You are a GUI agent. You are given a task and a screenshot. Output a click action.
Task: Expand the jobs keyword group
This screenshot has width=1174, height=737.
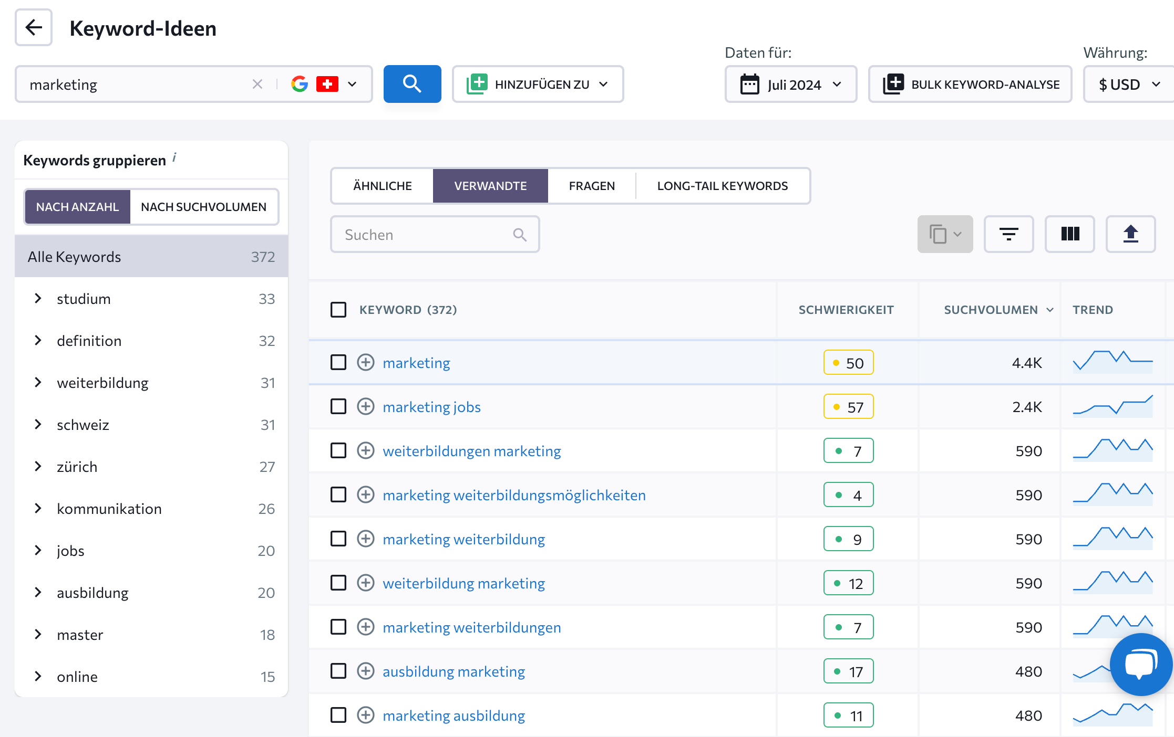coord(38,550)
